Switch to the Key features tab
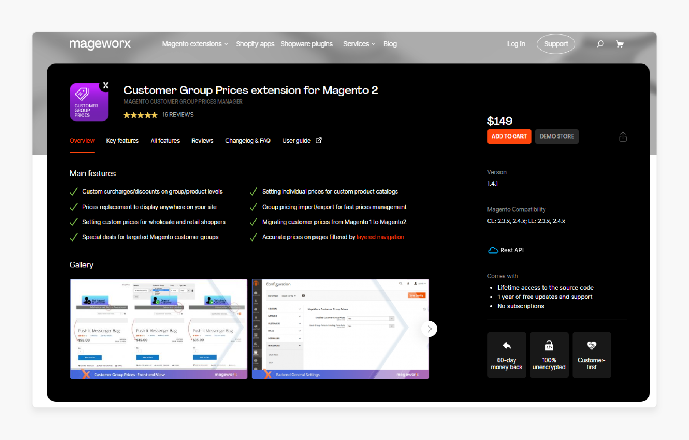This screenshot has width=689, height=440. [122, 141]
